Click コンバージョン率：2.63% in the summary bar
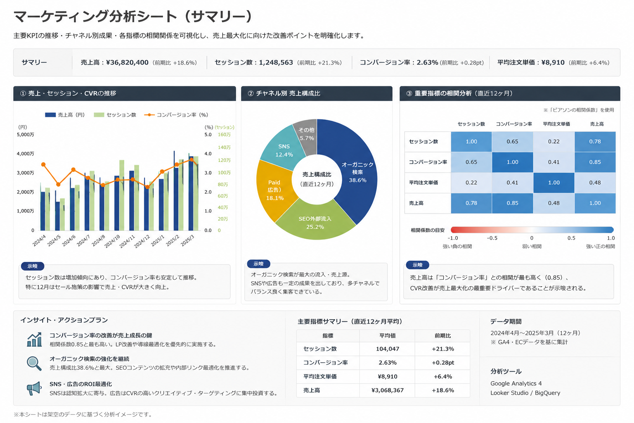Image resolution: width=634 pixels, height=423 pixels. [399, 62]
